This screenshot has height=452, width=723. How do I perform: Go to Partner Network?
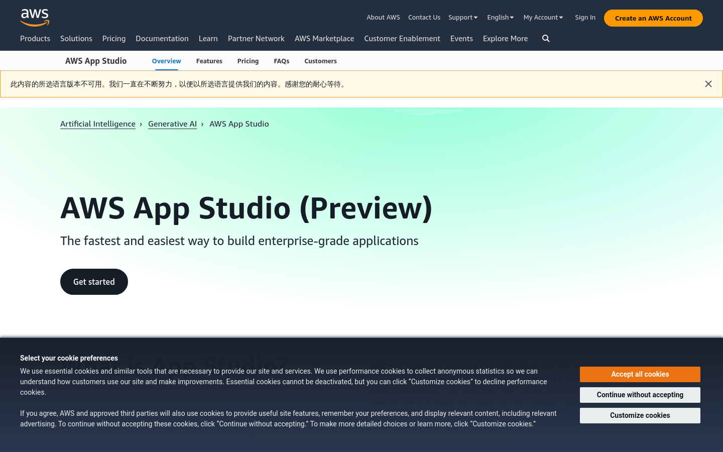point(256,39)
